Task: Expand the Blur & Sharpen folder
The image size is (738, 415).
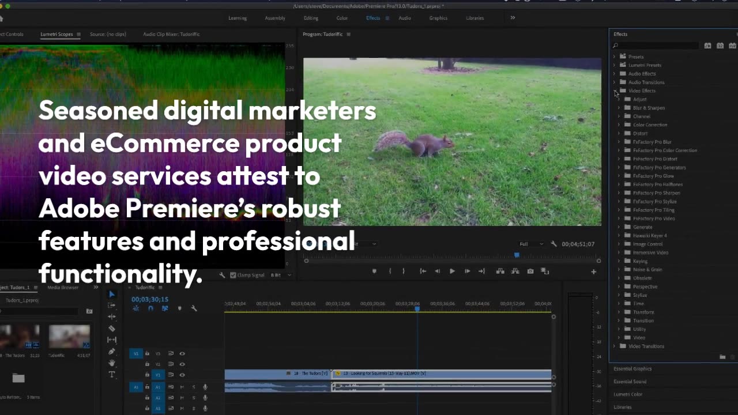Action: tap(619, 108)
